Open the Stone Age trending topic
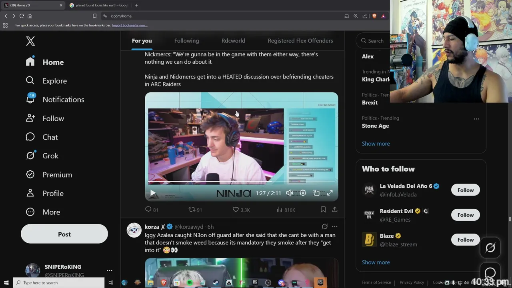The image size is (512, 288). pos(375,126)
